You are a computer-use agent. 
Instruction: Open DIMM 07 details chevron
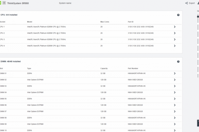(x=175, y=111)
